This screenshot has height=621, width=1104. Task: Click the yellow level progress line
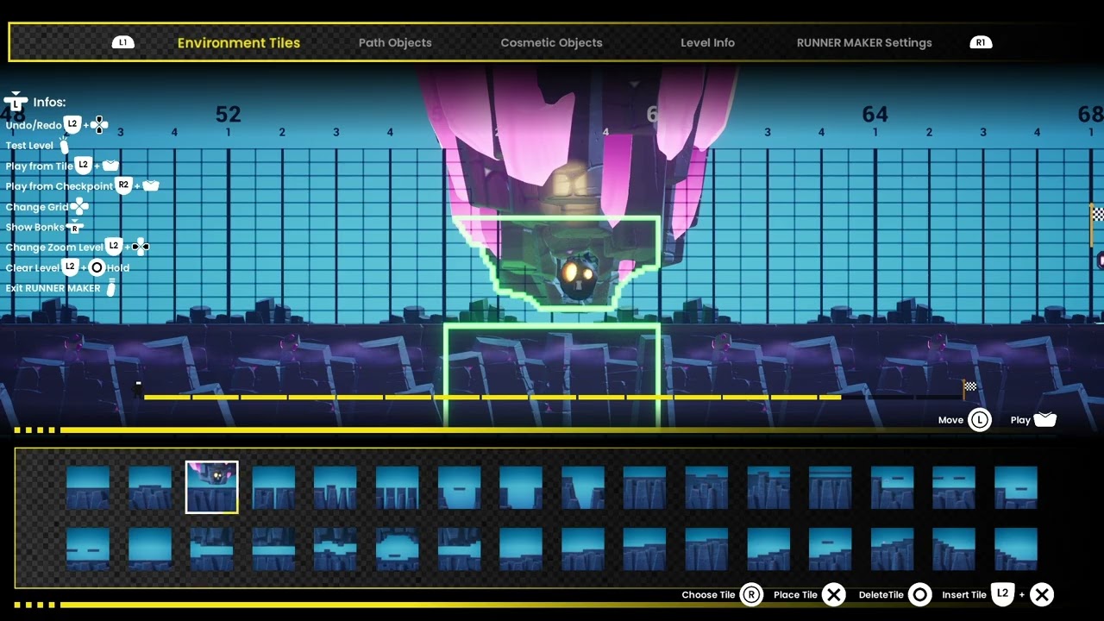pyautogui.click(x=492, y=398)
